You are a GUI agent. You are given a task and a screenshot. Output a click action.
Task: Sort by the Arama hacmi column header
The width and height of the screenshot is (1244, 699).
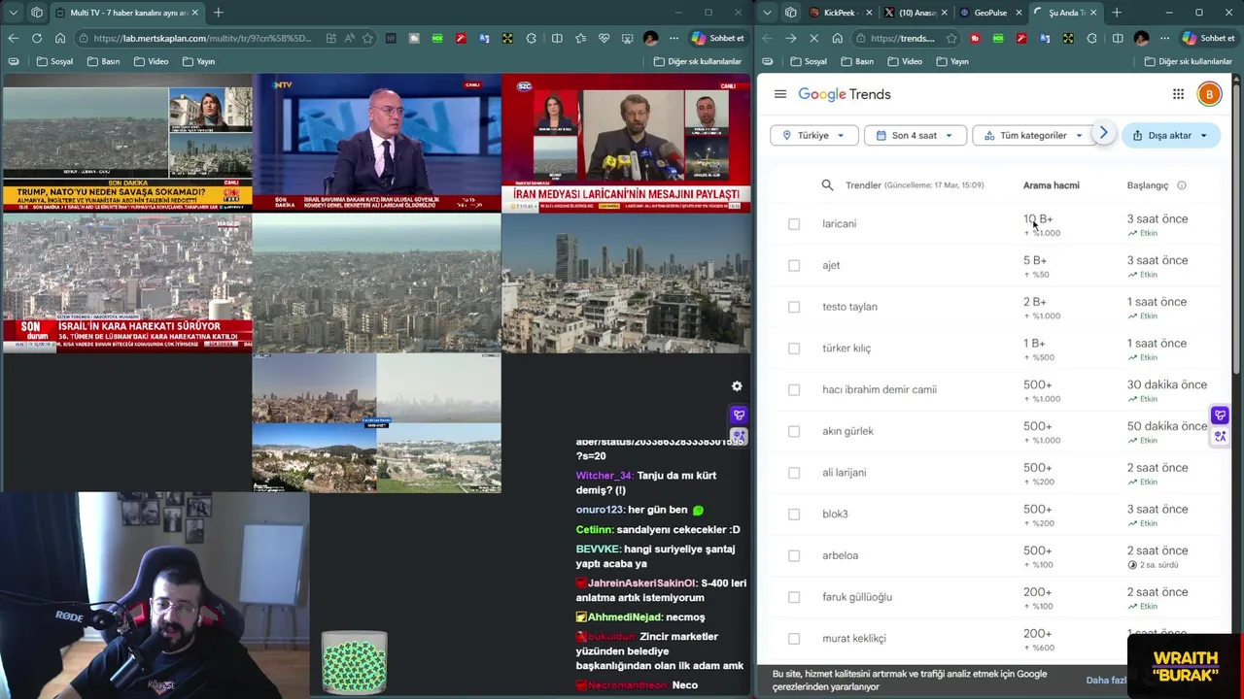[x=1051, y=185]
